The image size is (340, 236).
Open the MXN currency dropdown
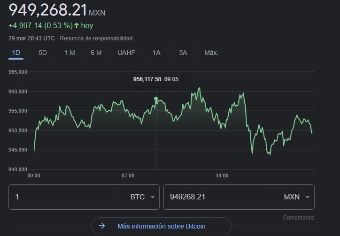click(296, 197)
